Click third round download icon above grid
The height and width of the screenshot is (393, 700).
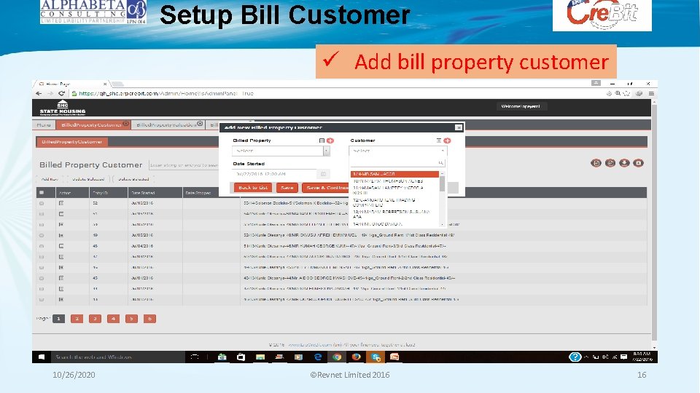pyautogui.click(x=624, y=163)
